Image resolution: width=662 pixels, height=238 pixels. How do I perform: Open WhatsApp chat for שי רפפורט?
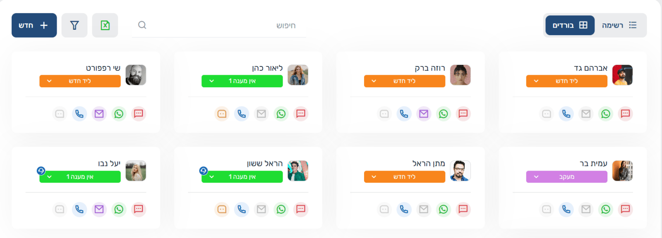coord(119,114)
